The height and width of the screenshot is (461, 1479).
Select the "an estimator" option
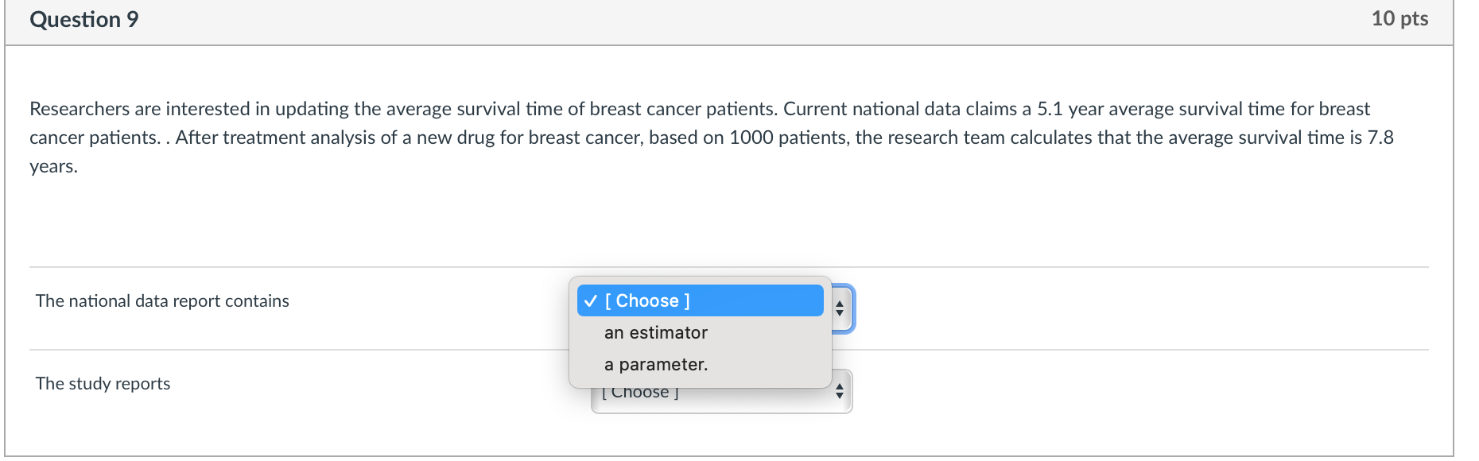655,333
